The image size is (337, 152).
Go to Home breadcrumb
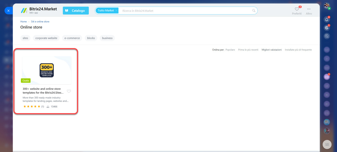pyautogui.click(x=23, y=22)
